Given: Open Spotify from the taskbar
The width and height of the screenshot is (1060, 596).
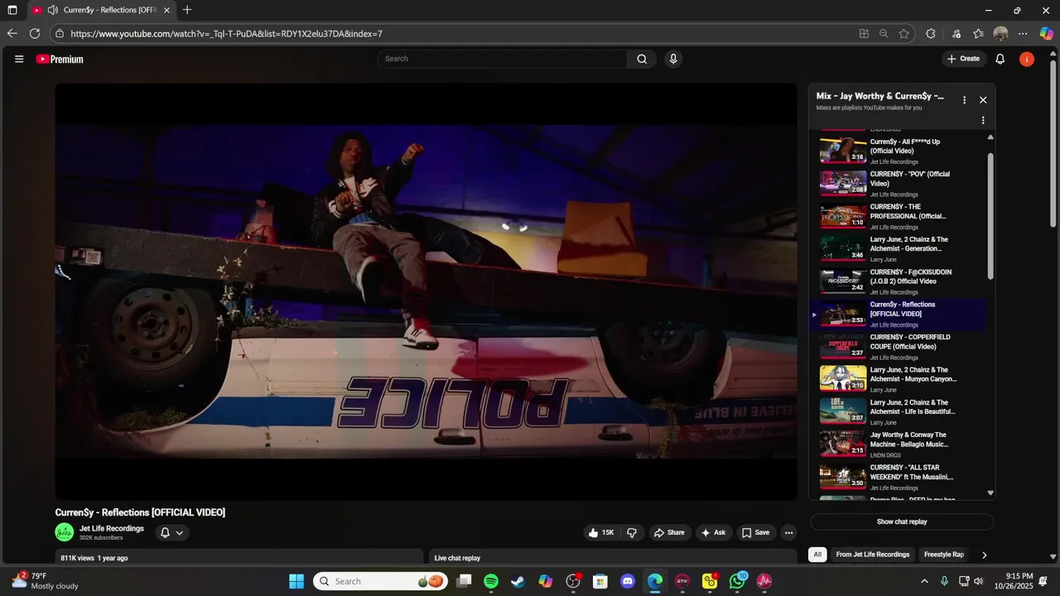Looking at the screenshot, I should tap(490, 581).
